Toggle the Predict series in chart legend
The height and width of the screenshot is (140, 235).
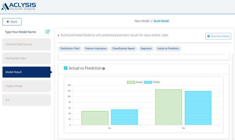[x=152, y=82]
